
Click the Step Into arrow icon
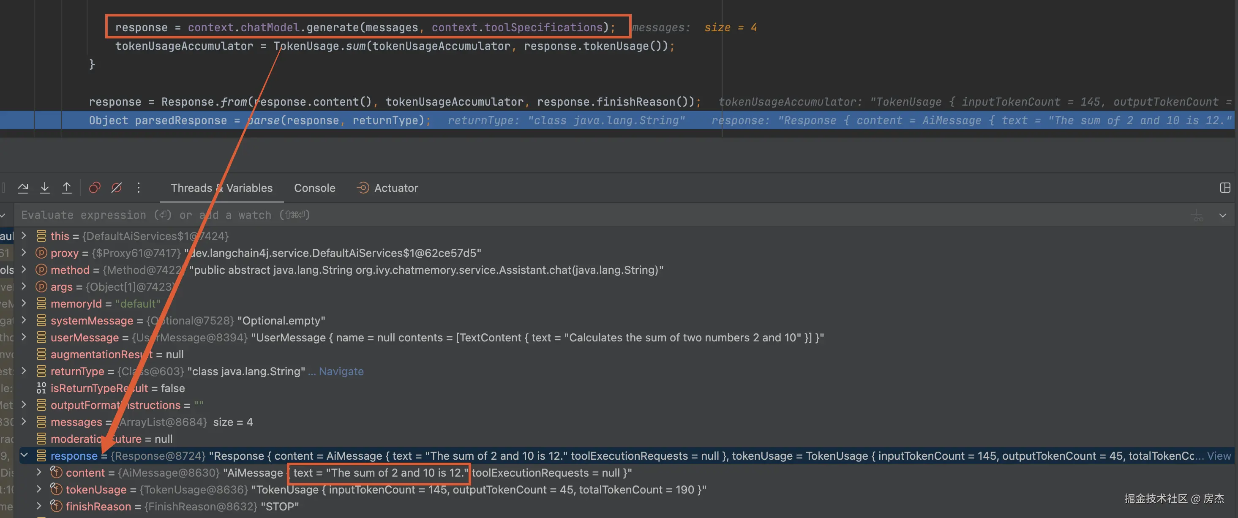[x=45, y=188]
